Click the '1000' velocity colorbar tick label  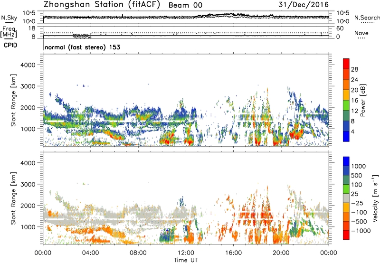(359, 166)
